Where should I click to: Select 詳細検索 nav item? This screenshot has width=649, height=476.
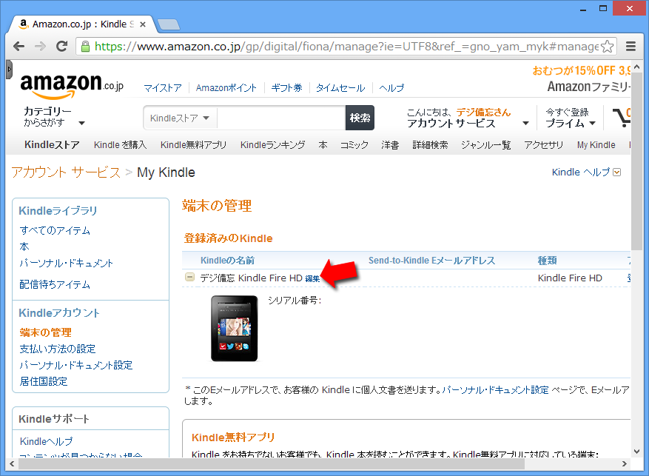430,145
